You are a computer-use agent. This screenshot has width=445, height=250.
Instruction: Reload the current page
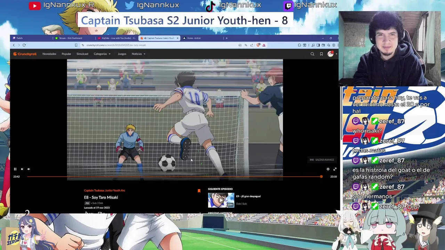point(24,45)
